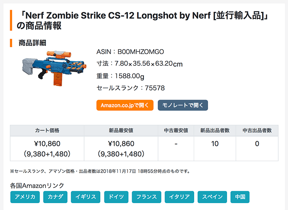Open the スペイン Amazon link
Screen dimensions: 288x210
pyautogui.click(x=212, y=197)
